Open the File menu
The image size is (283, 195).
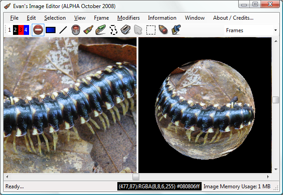click(x=14, y=18)
